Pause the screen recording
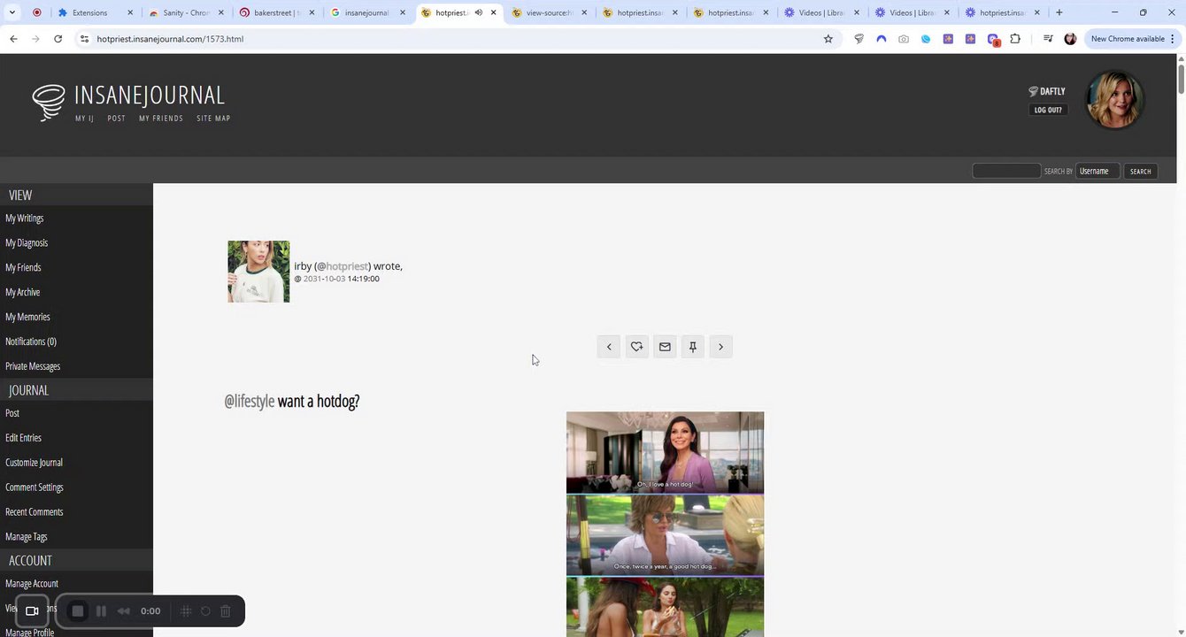Screen dimensions: 1186x637 pyautogui.click(x=101, y=610)
